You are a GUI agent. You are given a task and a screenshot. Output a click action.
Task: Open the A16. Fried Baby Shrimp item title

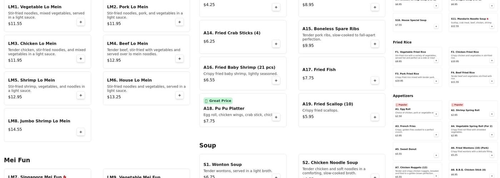239,67
